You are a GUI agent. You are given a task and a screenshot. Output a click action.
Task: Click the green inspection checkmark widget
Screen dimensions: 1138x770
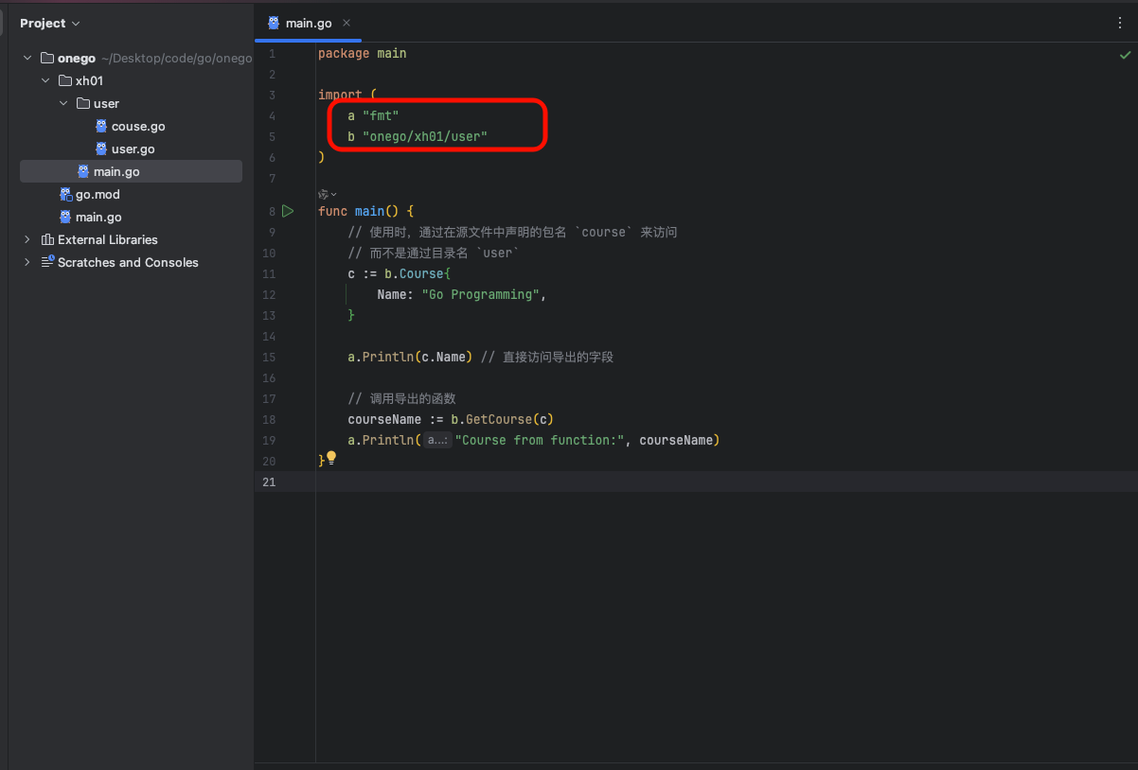(x=1125, y=56)
